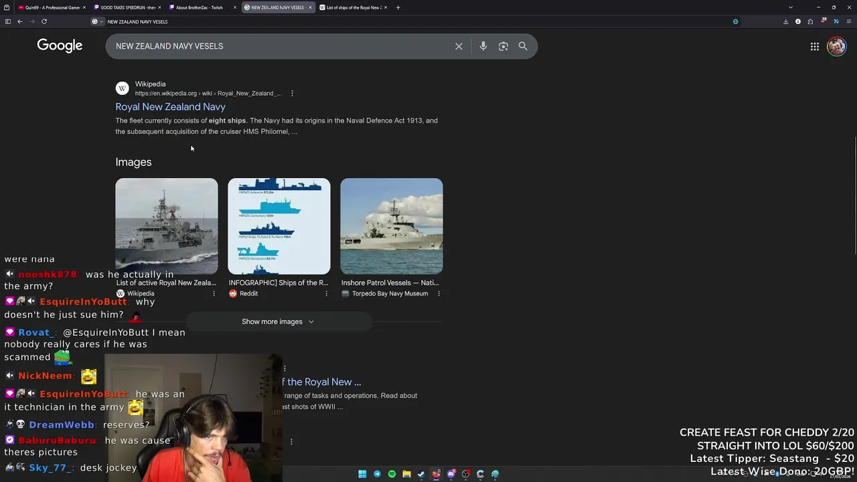Reload the current page
Viewport: 857px width, 482px height.
(x=44, y=21)
